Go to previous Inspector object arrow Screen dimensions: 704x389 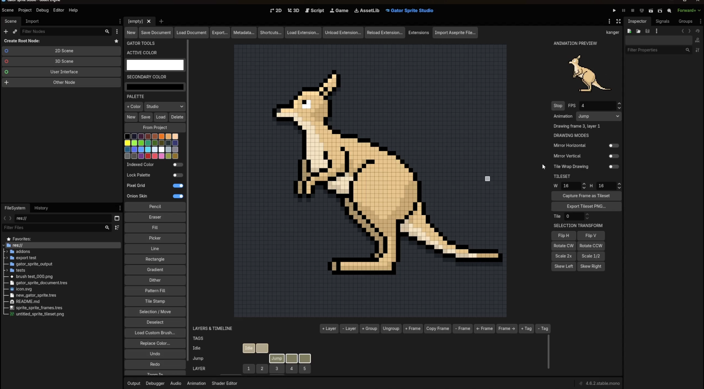coord(683,31)
